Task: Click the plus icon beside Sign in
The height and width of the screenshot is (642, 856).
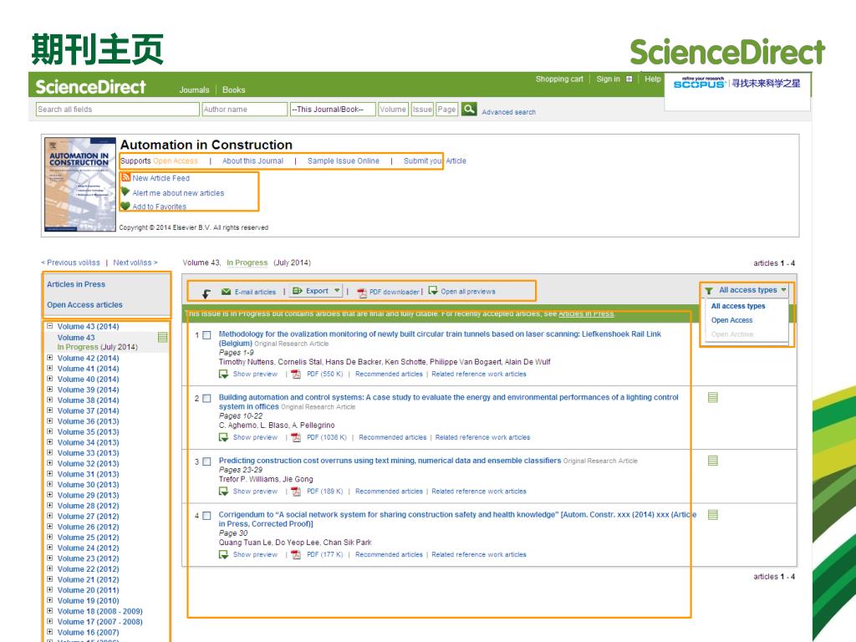Action: pyautogui.click(x=629, y=79)
